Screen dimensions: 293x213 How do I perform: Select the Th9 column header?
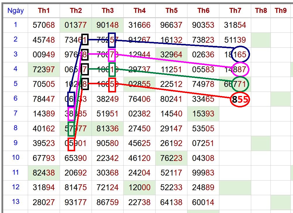tap(280, 11)
